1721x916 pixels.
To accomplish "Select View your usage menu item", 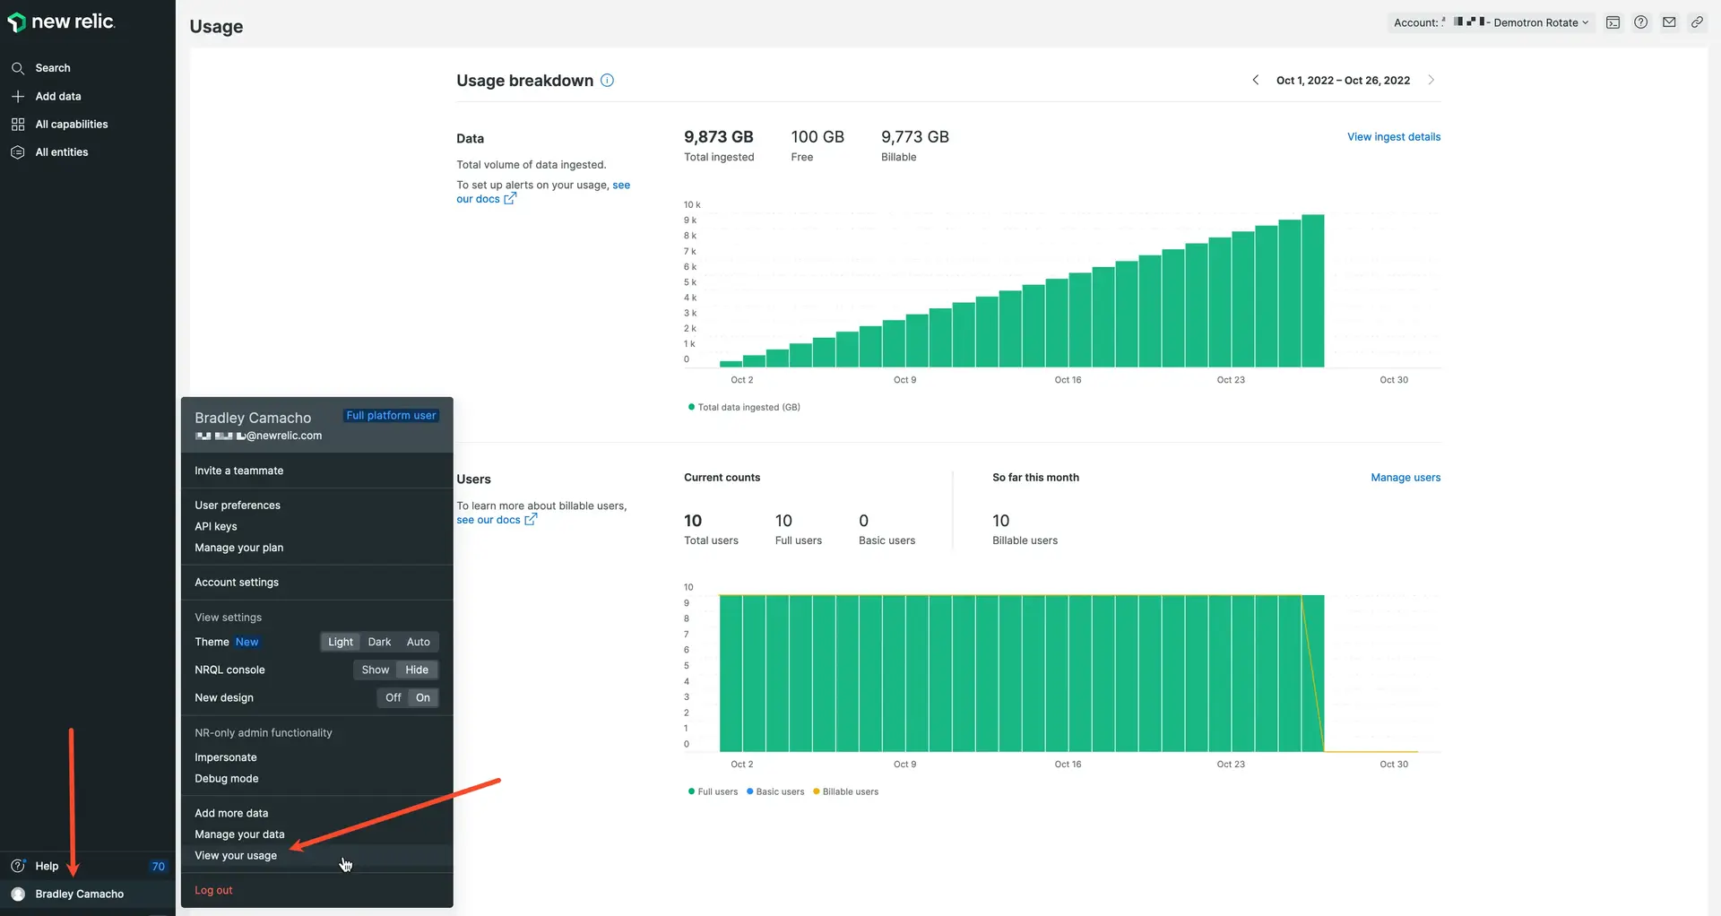I will pos(236,856).
